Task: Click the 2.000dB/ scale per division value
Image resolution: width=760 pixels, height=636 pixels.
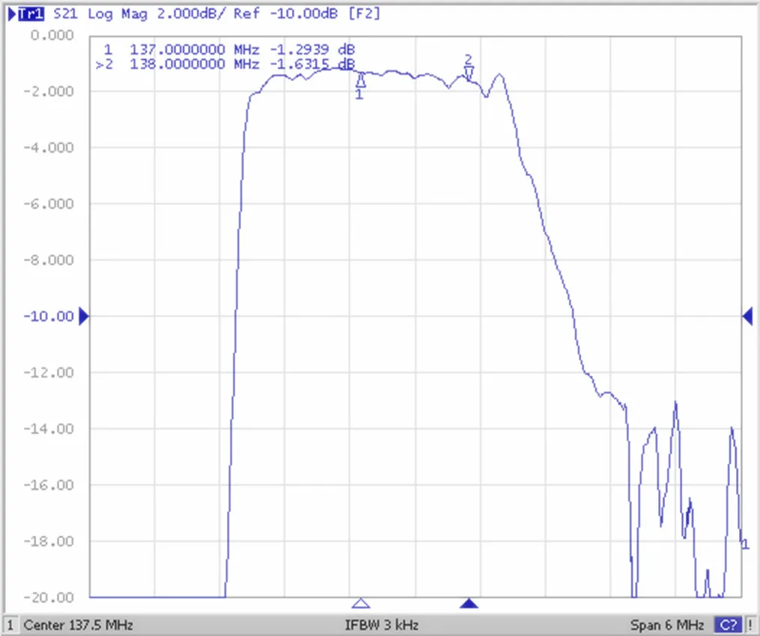Action: click(x=191, y=13)
